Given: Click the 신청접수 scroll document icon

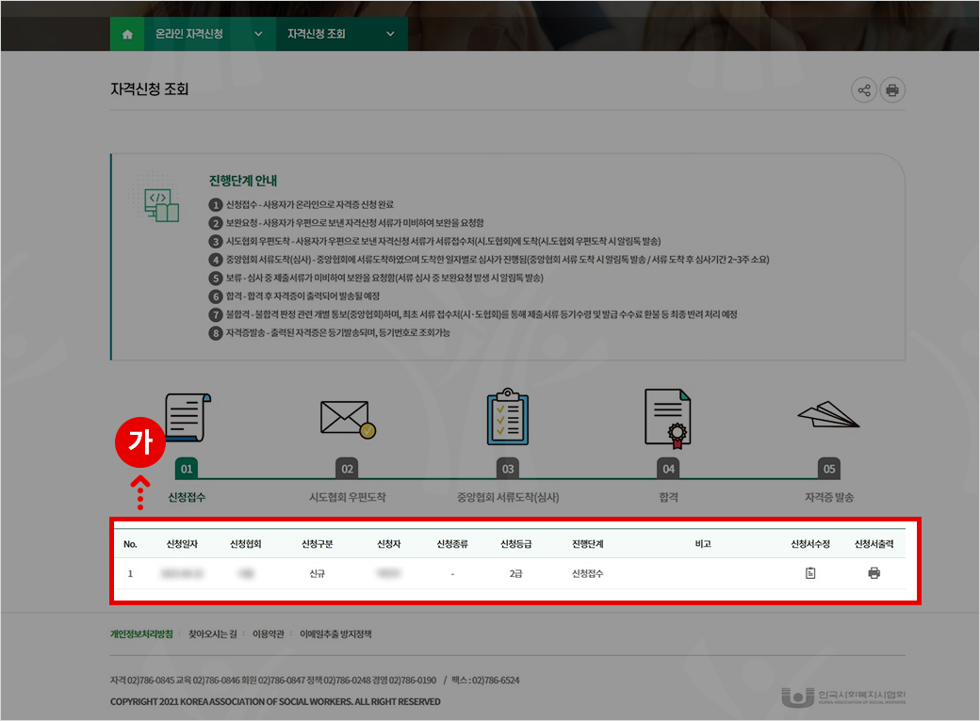Looking at the screenshot, I should pyautogui.click(x=188, y=417).
